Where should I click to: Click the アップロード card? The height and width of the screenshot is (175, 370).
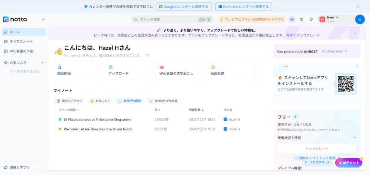(x=128, y=70)
